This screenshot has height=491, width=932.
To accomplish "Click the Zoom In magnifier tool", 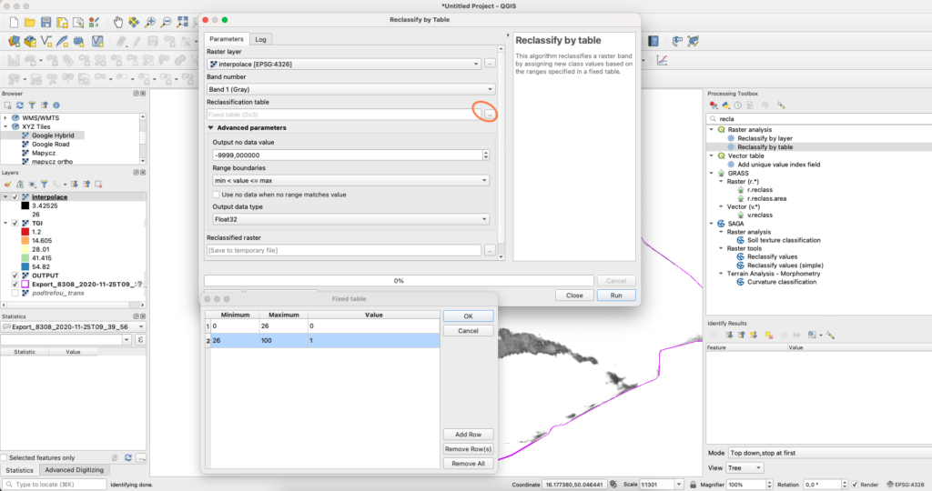I will coord(150,21).
